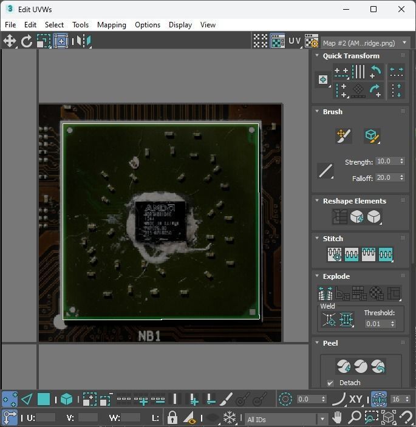
Task: Click the Target Weld icon
Action: (x=329, y=319)
